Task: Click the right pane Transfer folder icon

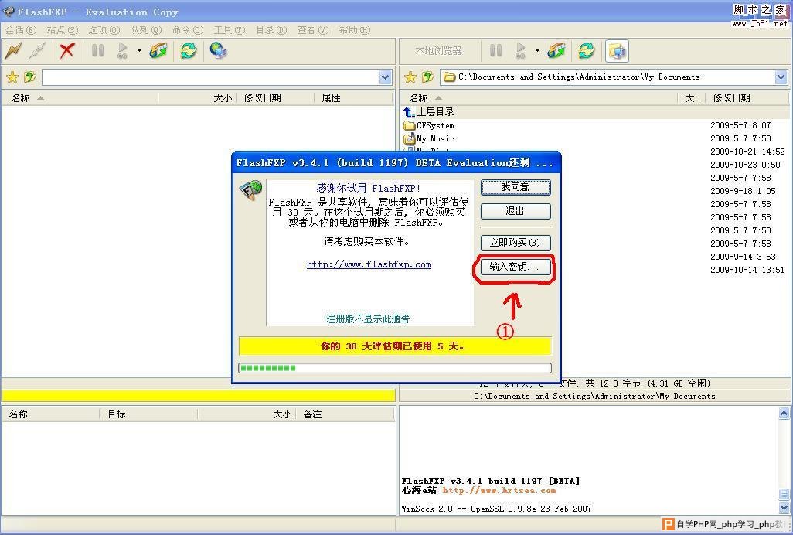Action: (556, 50)
